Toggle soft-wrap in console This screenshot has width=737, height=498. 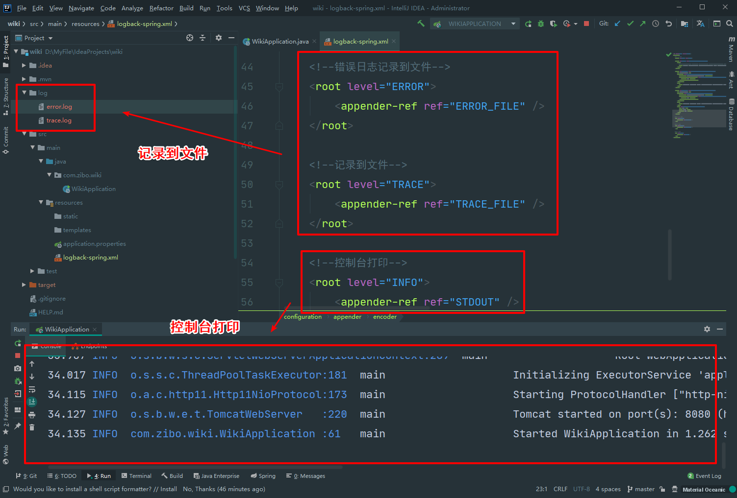click(32, 389)
